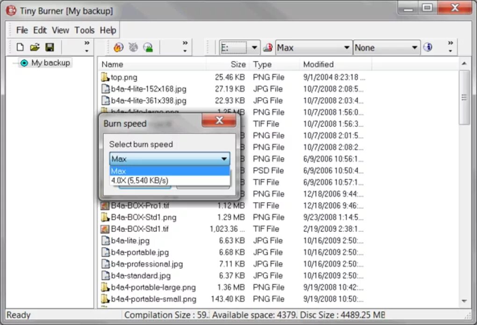Image resolution: width=477 pixels, height=325 pixels.
Task: Create a new compilation with the blank page icon
Action: pos(20,47)
